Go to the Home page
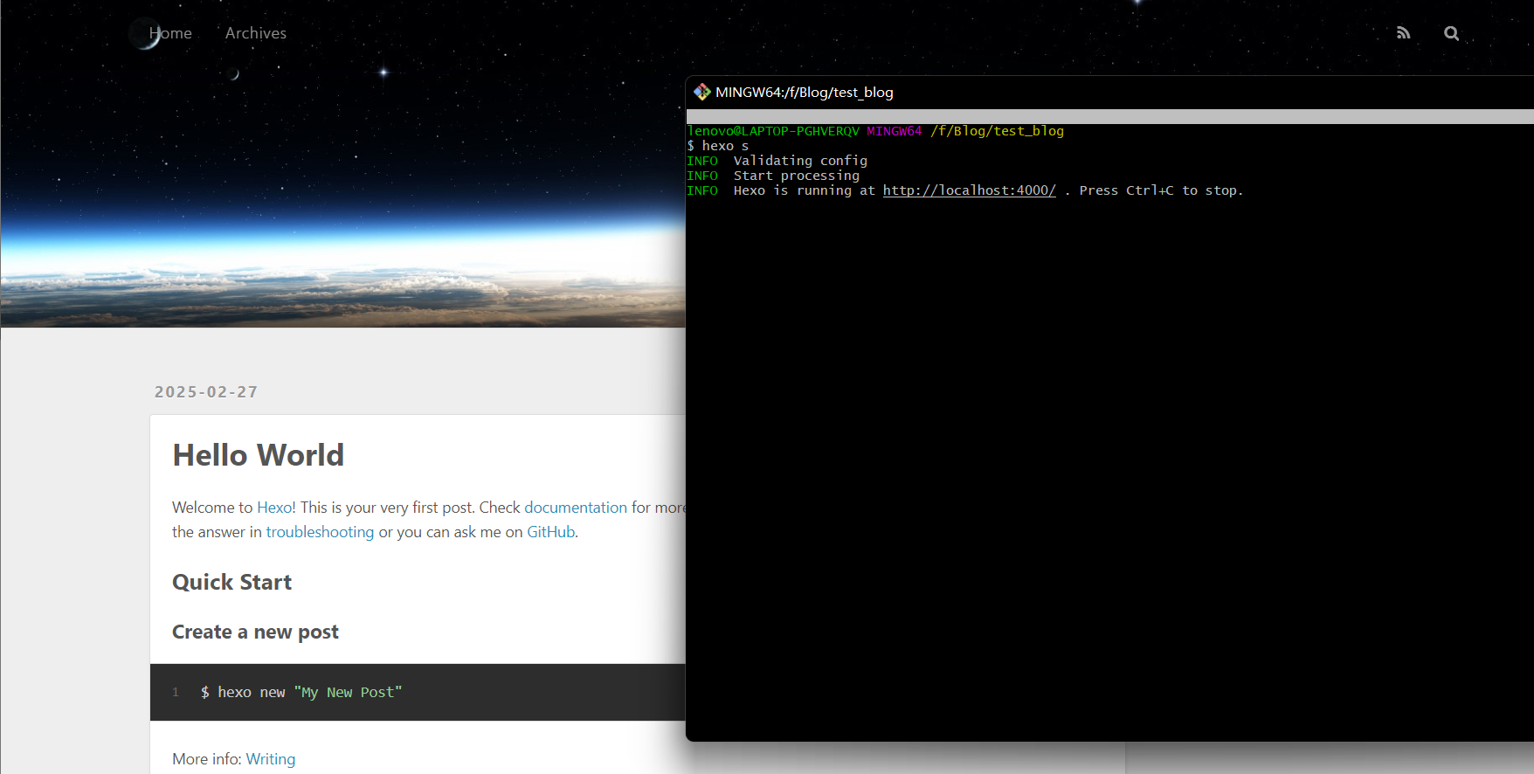 tap(170, 33)
